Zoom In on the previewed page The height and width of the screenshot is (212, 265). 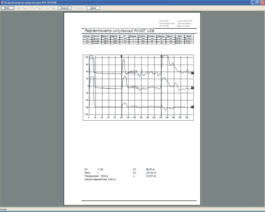point(65,8)
